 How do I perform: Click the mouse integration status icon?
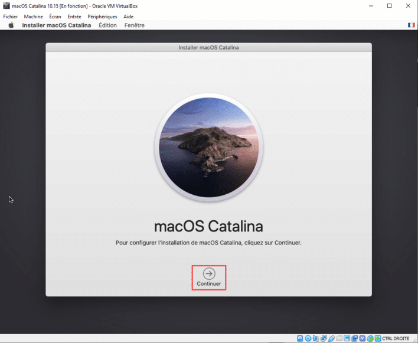pyautogui.click(x=370, y=338)
